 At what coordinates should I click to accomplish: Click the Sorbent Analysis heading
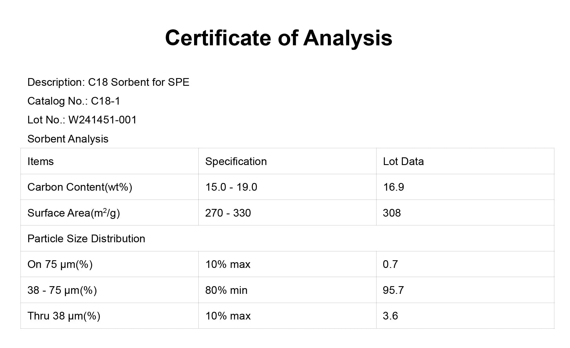[68, 139]
